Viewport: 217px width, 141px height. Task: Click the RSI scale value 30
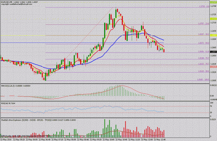click(x=211, y=113)
